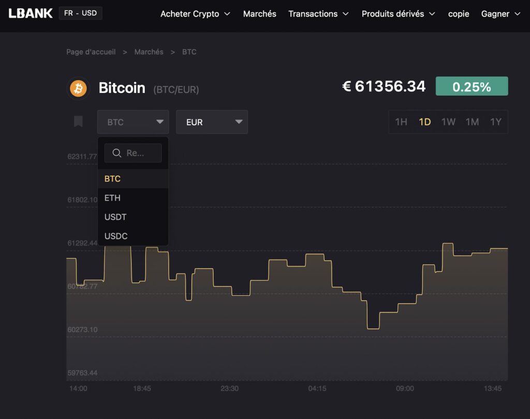Open the Marchés menu

[x=259, y=14]
